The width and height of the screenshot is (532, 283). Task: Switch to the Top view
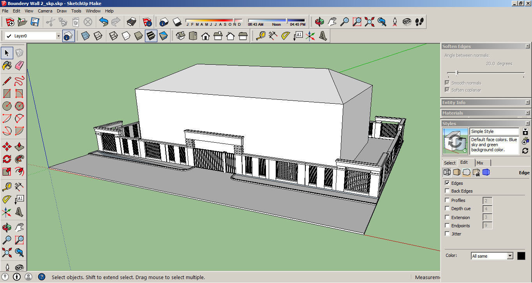[x=193, y=36]
